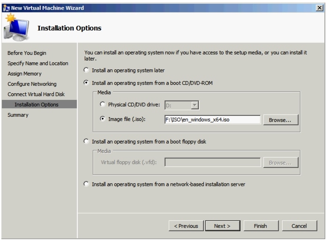This screenshot has width=329, height=241.
Task: Go to Connect Virtual Hard Disk step
Action: (36, 94)
